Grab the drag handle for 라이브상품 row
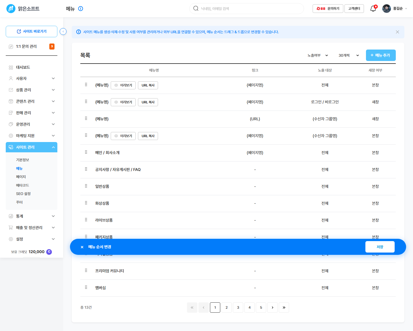Viewport: 413px width, 331px height. (x=86, y=220)
